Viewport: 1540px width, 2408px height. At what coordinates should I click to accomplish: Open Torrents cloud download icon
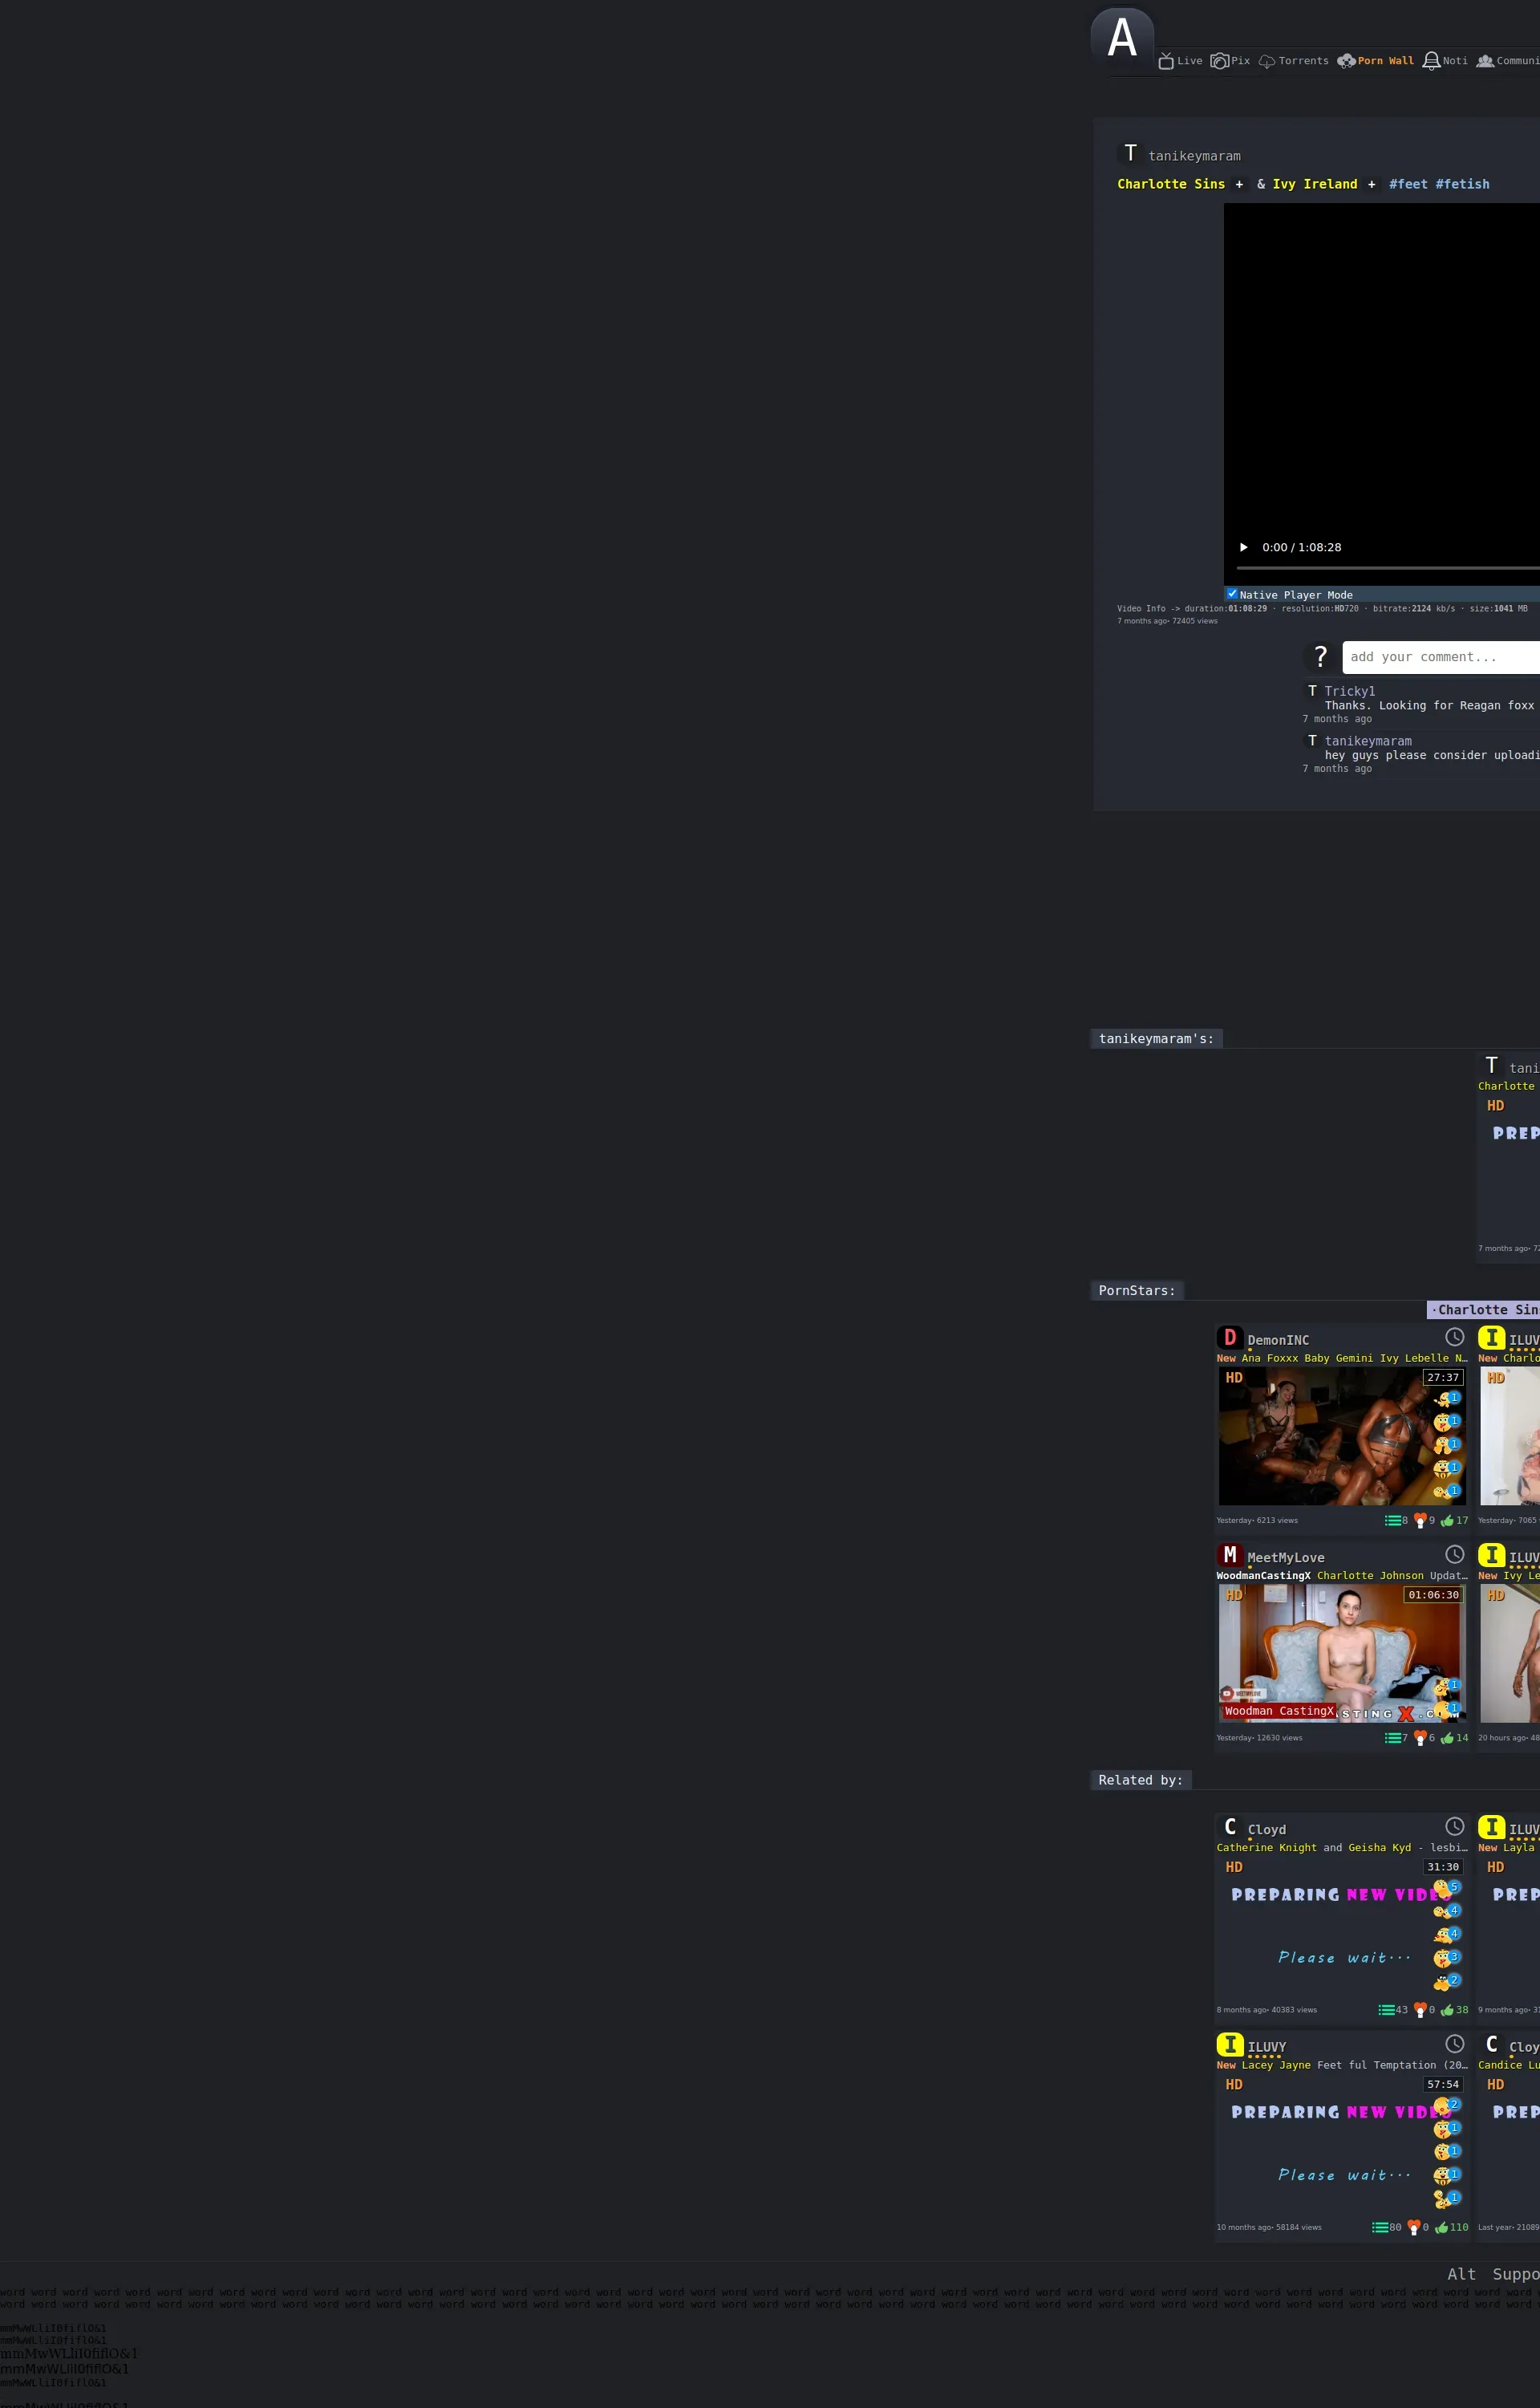(x=1267, y=61)
